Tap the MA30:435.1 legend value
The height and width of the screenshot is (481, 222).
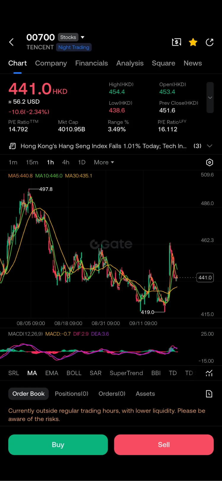click(x=78, y=176)
